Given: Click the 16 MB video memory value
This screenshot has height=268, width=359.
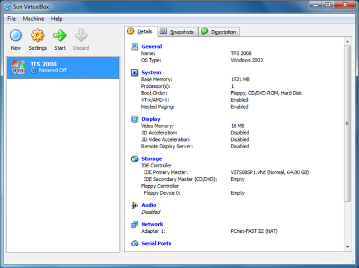Looking at the screenshot, I should (x=237, y=126).
